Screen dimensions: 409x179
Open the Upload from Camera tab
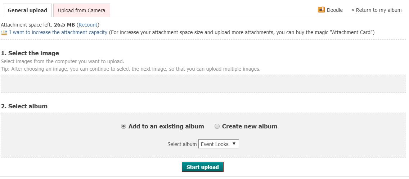[x=81, y=10]
